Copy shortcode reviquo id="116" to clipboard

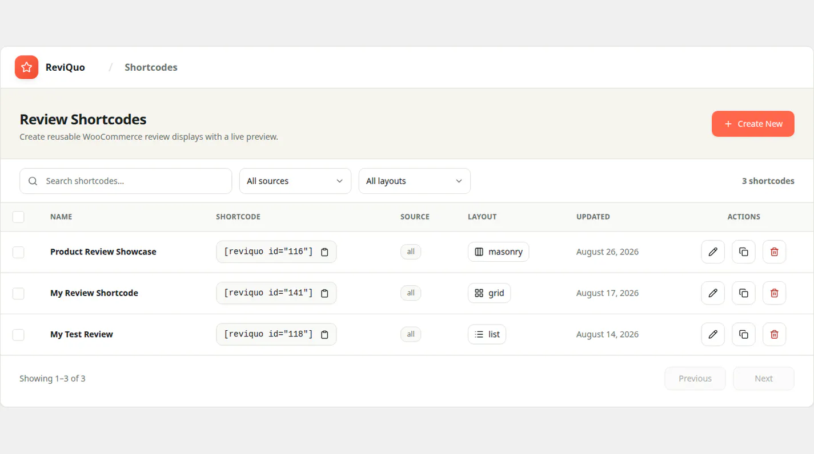[324, 252]
